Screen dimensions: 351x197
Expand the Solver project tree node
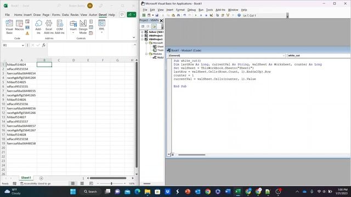pos(142,32)
